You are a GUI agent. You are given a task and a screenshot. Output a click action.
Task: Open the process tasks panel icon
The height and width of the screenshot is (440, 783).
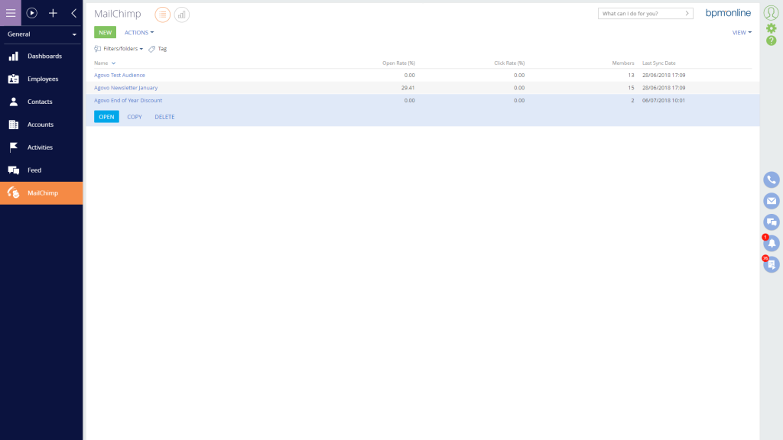click(x=771, y=264)
